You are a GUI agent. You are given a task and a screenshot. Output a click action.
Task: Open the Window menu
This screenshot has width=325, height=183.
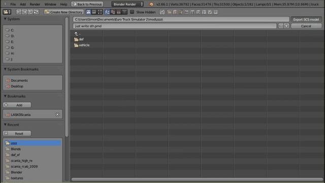(x=50, y=4)
